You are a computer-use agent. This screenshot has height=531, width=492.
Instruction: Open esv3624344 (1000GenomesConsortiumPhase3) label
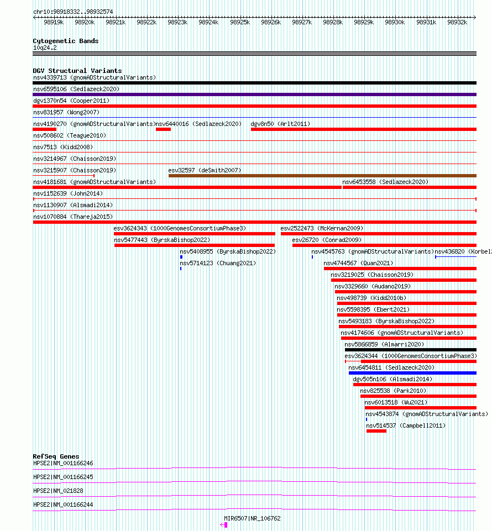pyautogui.click(x=411, y=356)
